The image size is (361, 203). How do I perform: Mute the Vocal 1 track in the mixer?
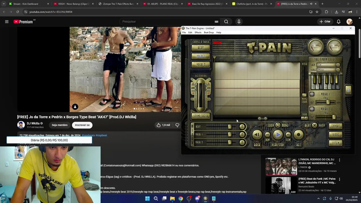click(242, 135)
